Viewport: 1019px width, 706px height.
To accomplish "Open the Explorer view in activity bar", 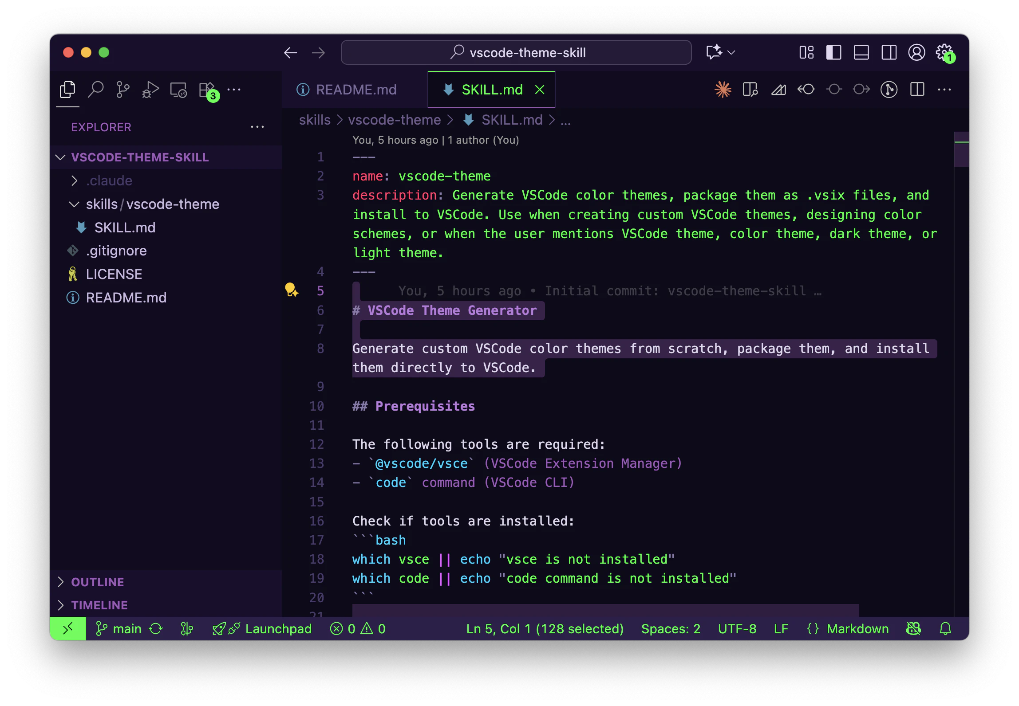I will click(x=67, y=90).
